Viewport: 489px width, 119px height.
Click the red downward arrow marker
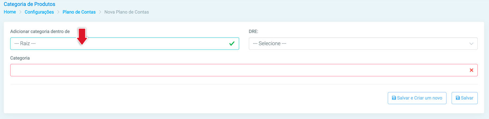tap(82, 37)
